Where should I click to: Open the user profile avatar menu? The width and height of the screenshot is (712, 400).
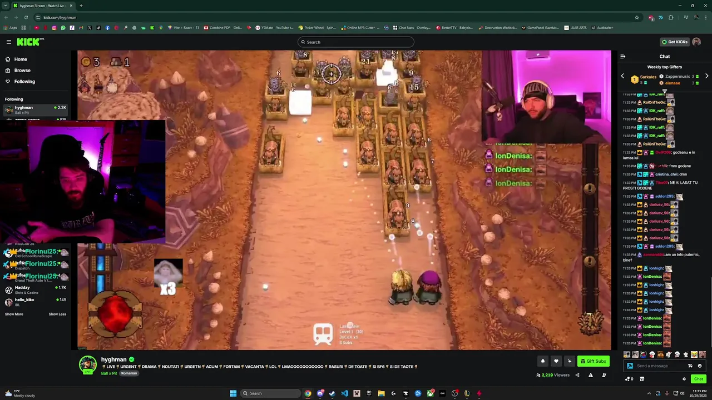pyautogui.click(x=696, y=42)
